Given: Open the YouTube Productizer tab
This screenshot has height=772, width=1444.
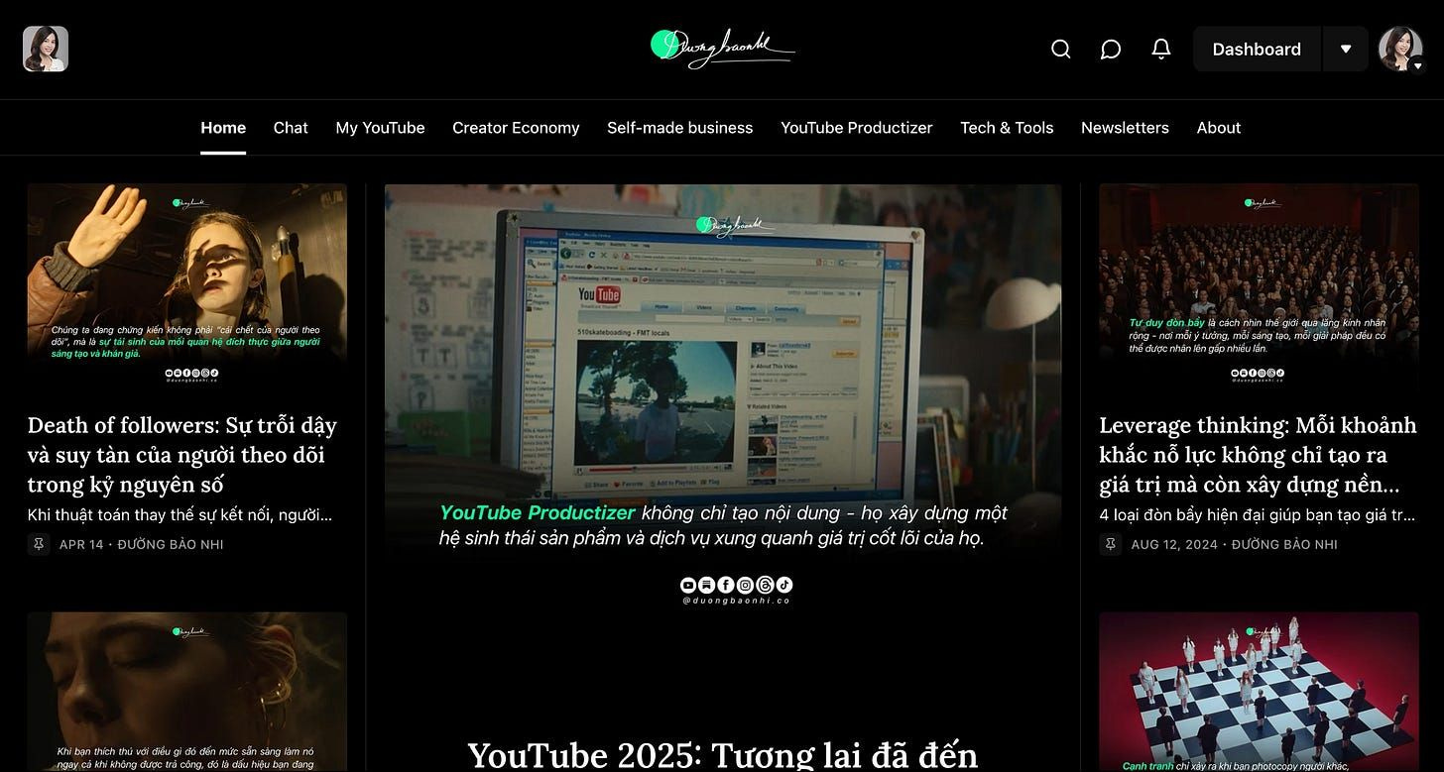Looking at the screenshot, I should pyautogui.click(x=857, y=128).
